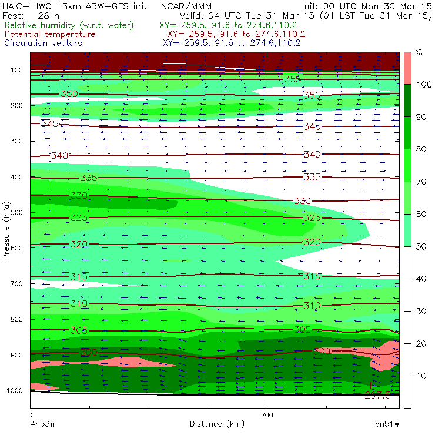Click the 'NCAR/MMM' header label
The width and height of the screenshot is (435, 435).
point(186,6)
